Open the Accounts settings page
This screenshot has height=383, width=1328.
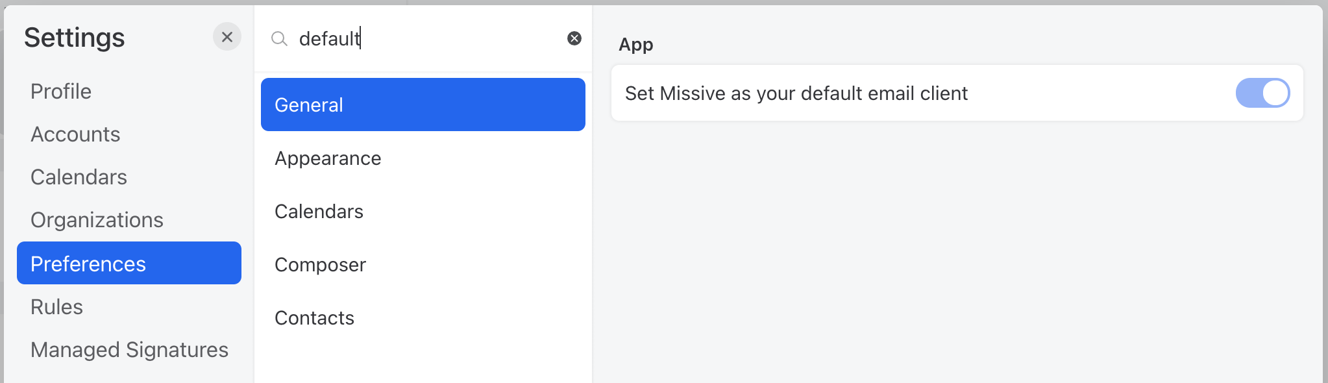[75, 134]
